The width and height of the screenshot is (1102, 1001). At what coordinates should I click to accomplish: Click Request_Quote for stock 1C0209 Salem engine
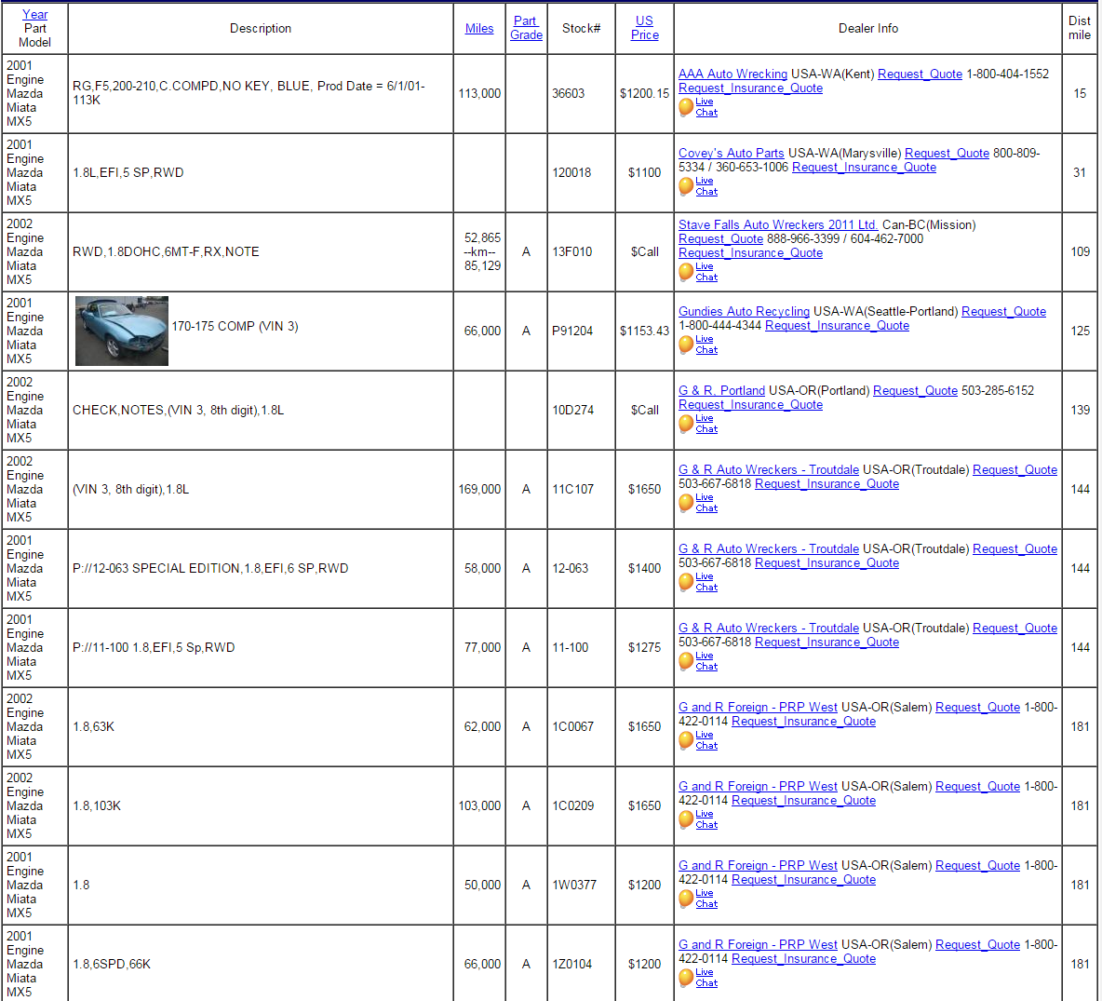tap(977, 786)
